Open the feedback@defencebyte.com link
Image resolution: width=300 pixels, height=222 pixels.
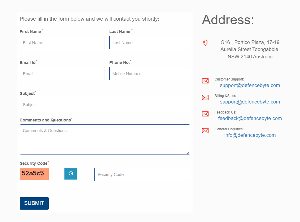coord(250,118)
